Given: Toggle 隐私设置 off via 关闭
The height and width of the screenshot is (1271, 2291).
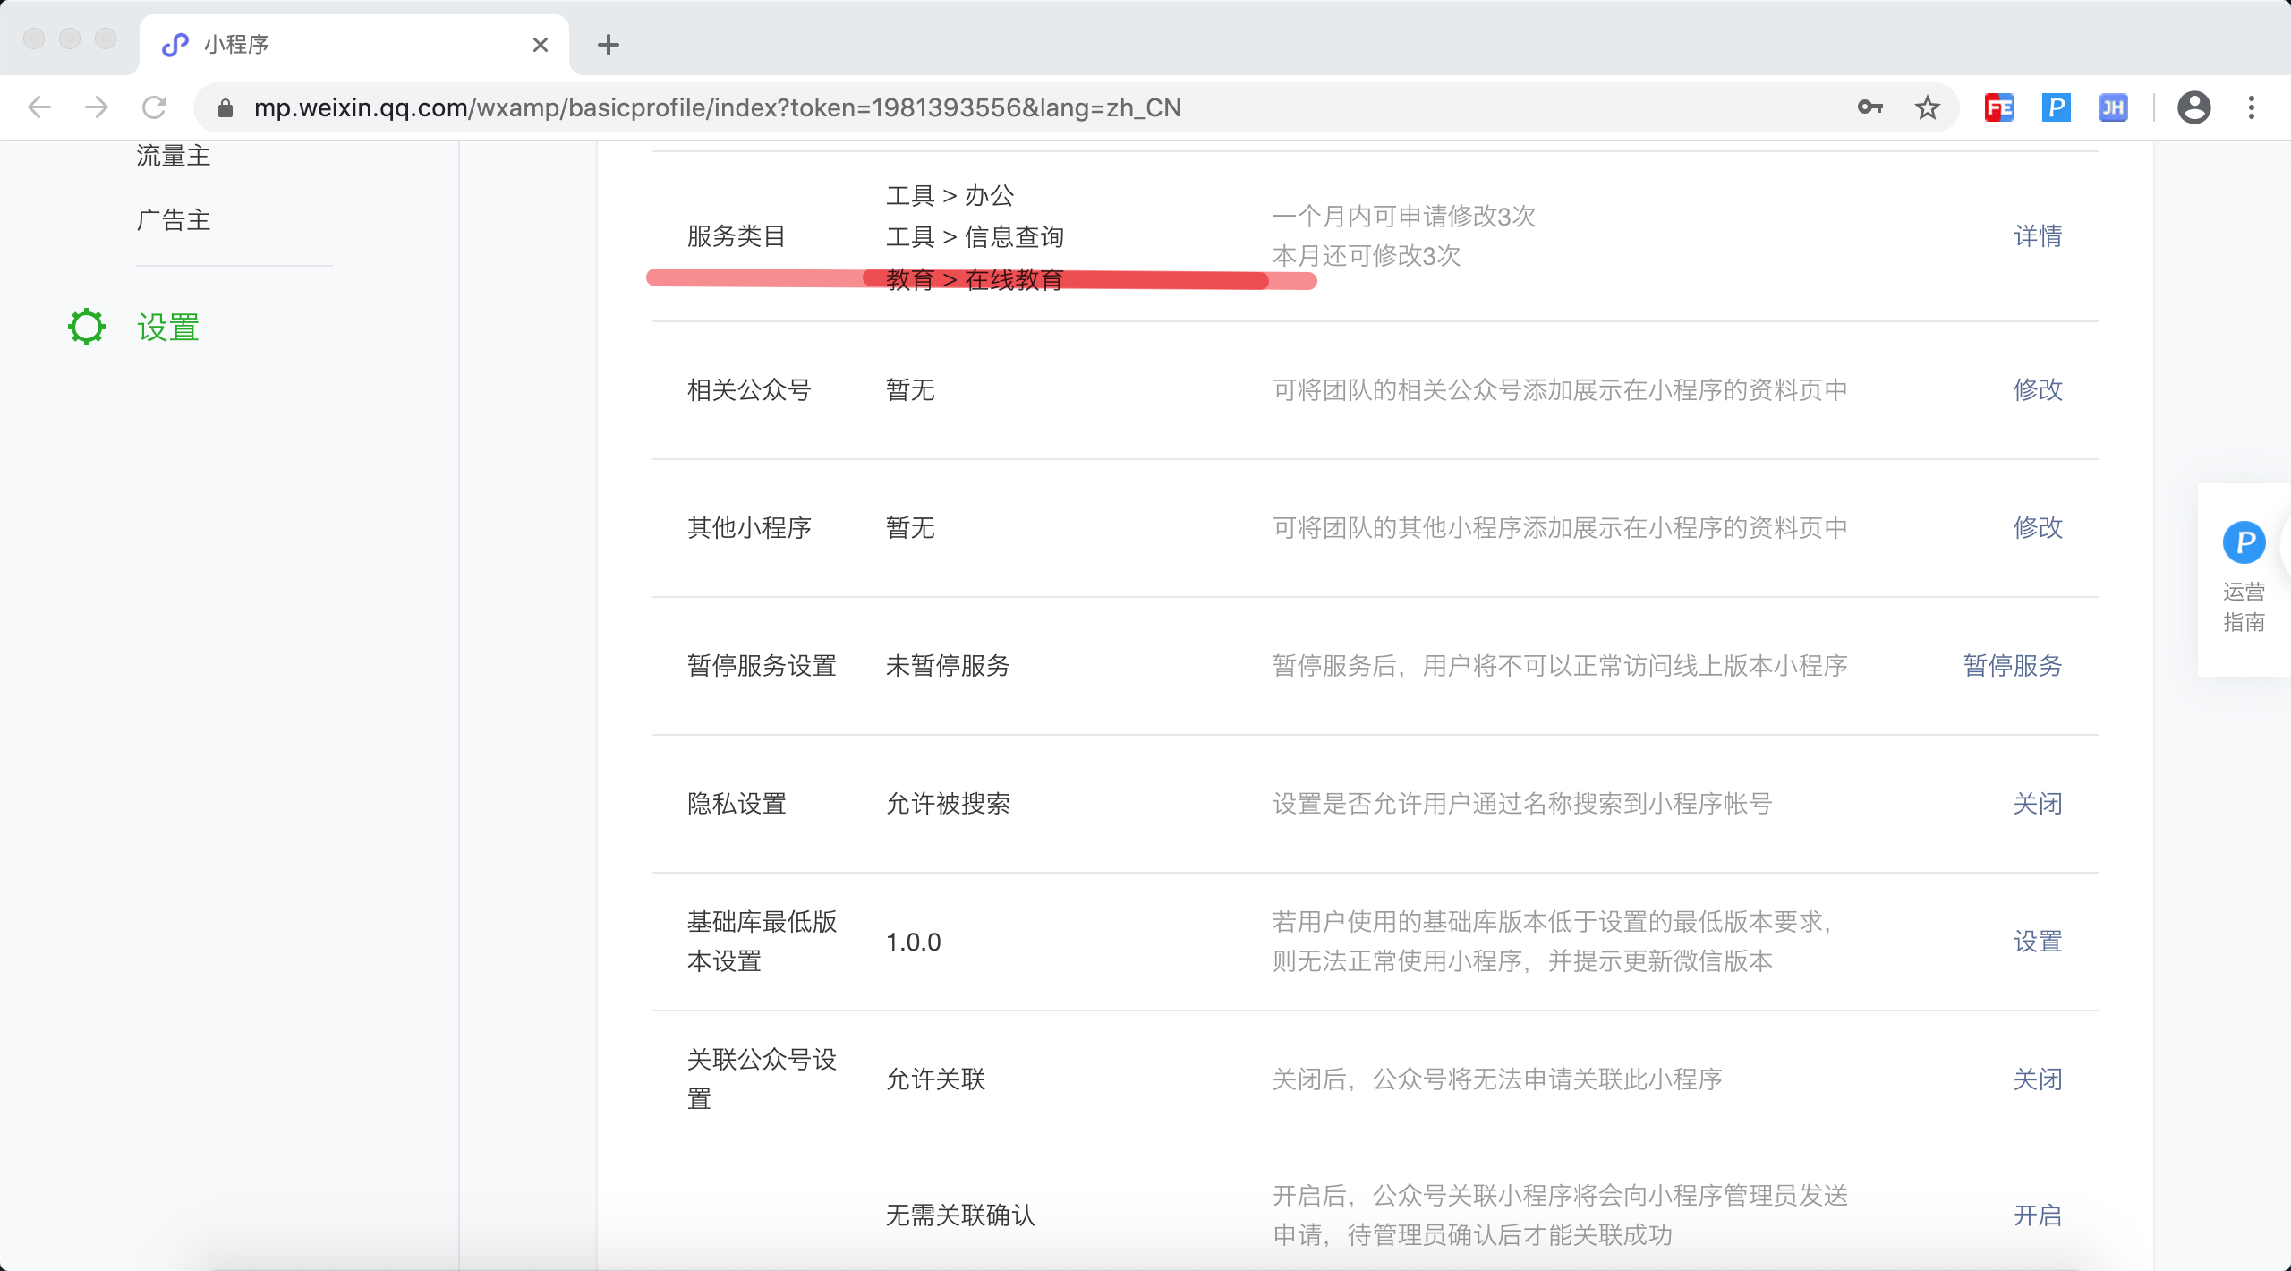Looking at the screenshot, I should click(2038, 803).
